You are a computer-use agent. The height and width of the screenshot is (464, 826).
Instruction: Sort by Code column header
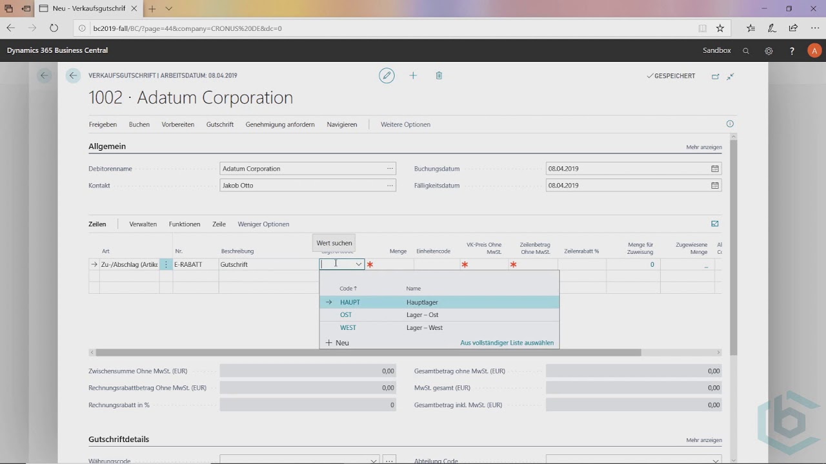pyautogui.click(x=348, y=289)
